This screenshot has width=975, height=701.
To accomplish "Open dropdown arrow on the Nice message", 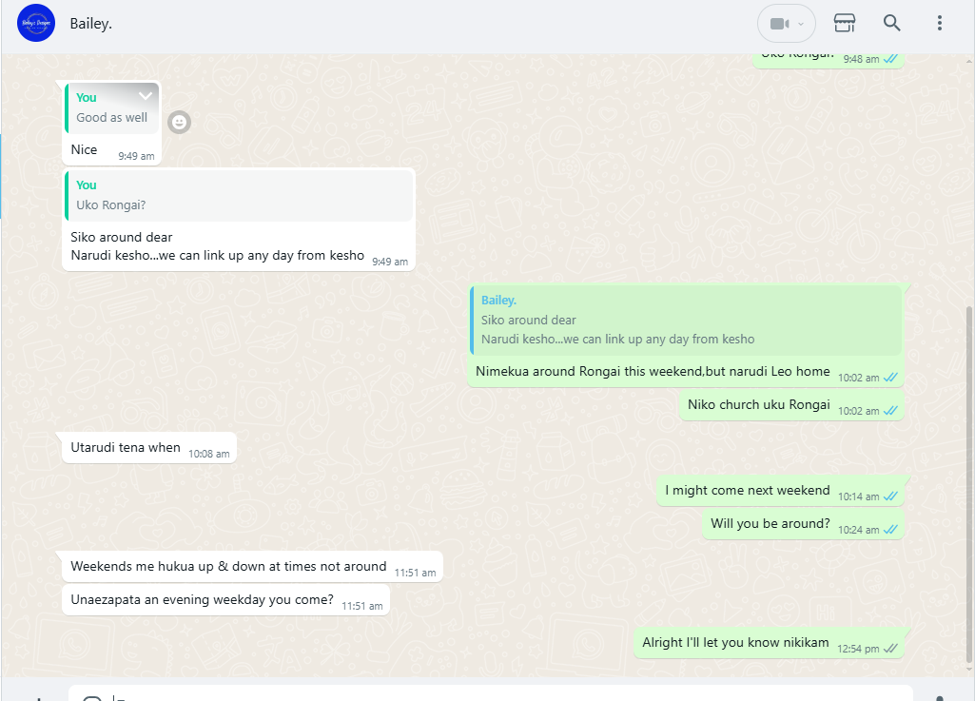I will [146, 96].
